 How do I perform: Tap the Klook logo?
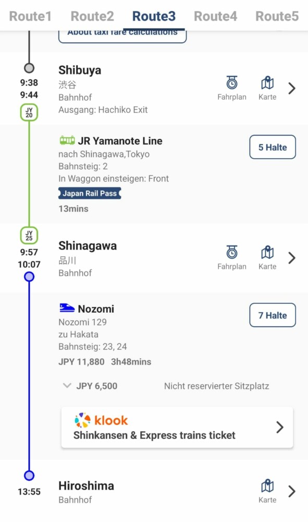click(x=101, y=420)
